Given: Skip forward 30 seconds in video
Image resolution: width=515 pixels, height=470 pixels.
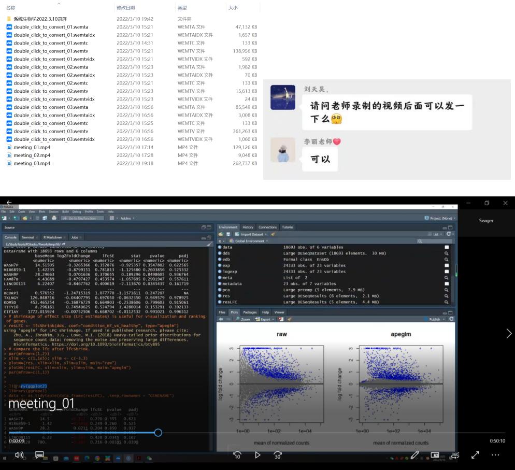Looking at the screenshot, I should point(278,455).
